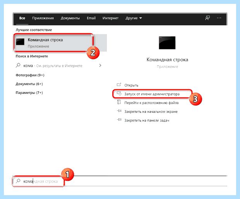This screenshot has width=240, height=199.
Task: Click the magnifier icon in the search box
Action: (x=18, y=181)
